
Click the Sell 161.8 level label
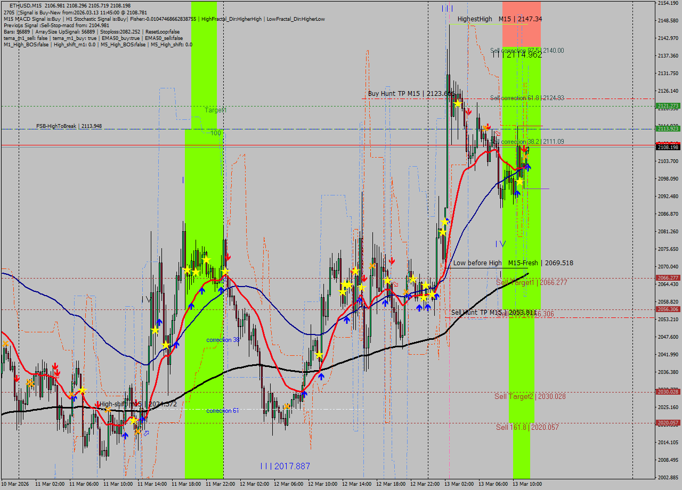pyautogui.click(x=527, y=427)
